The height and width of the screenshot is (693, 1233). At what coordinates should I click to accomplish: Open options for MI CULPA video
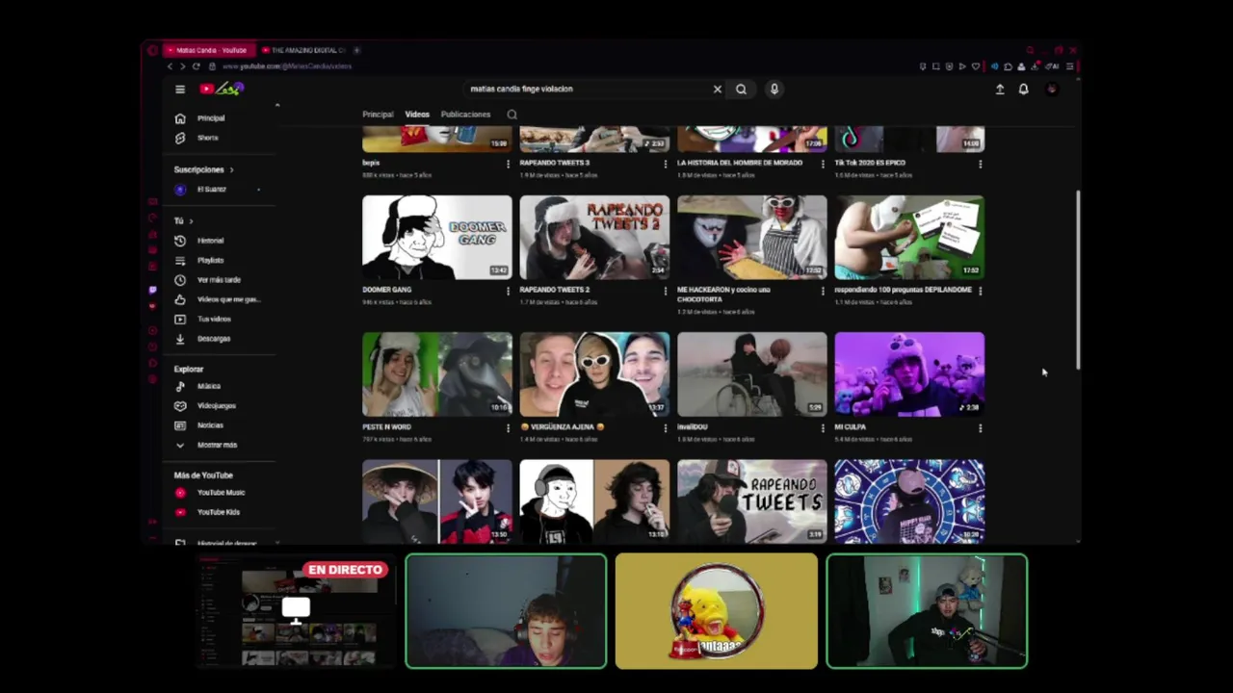tap(980, 427)
